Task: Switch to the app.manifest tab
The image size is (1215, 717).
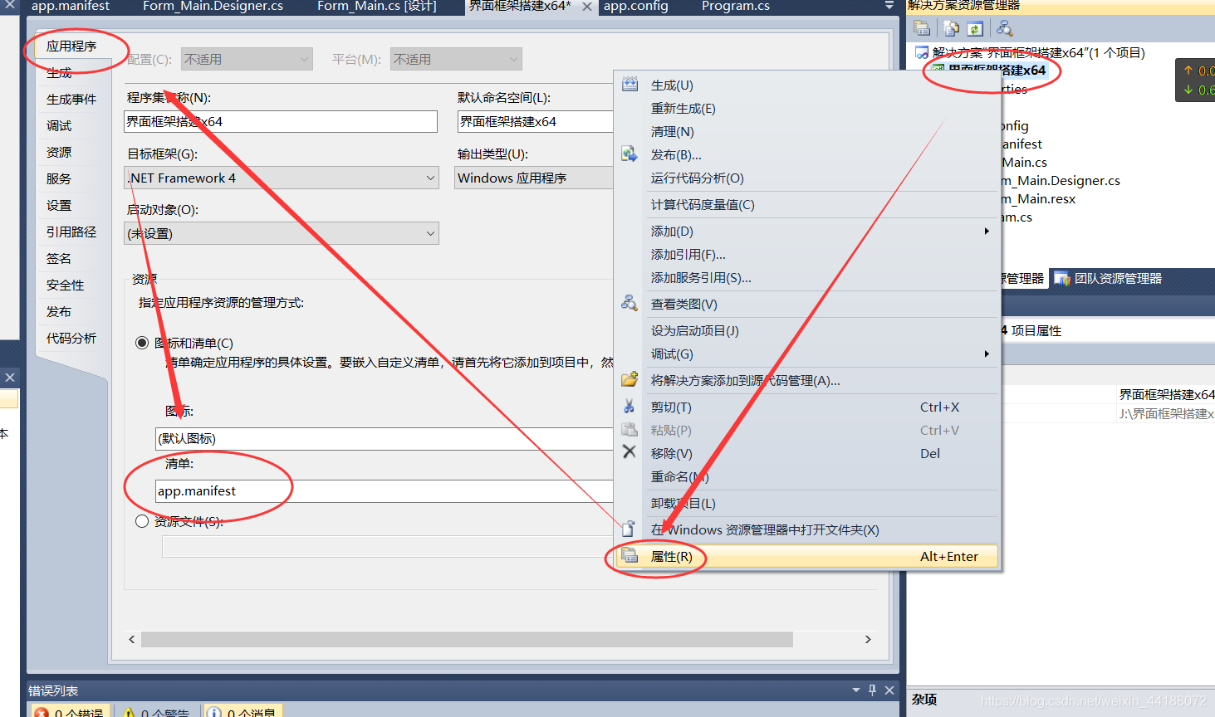Action: click(x=71, y=7)
